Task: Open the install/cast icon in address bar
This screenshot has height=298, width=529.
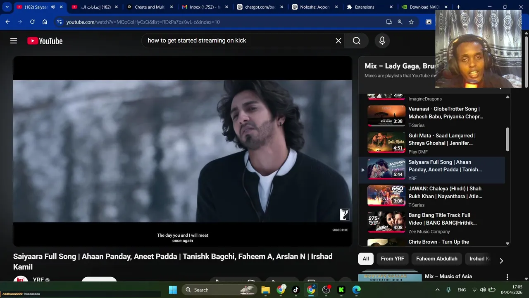Action: coord(389,22)
